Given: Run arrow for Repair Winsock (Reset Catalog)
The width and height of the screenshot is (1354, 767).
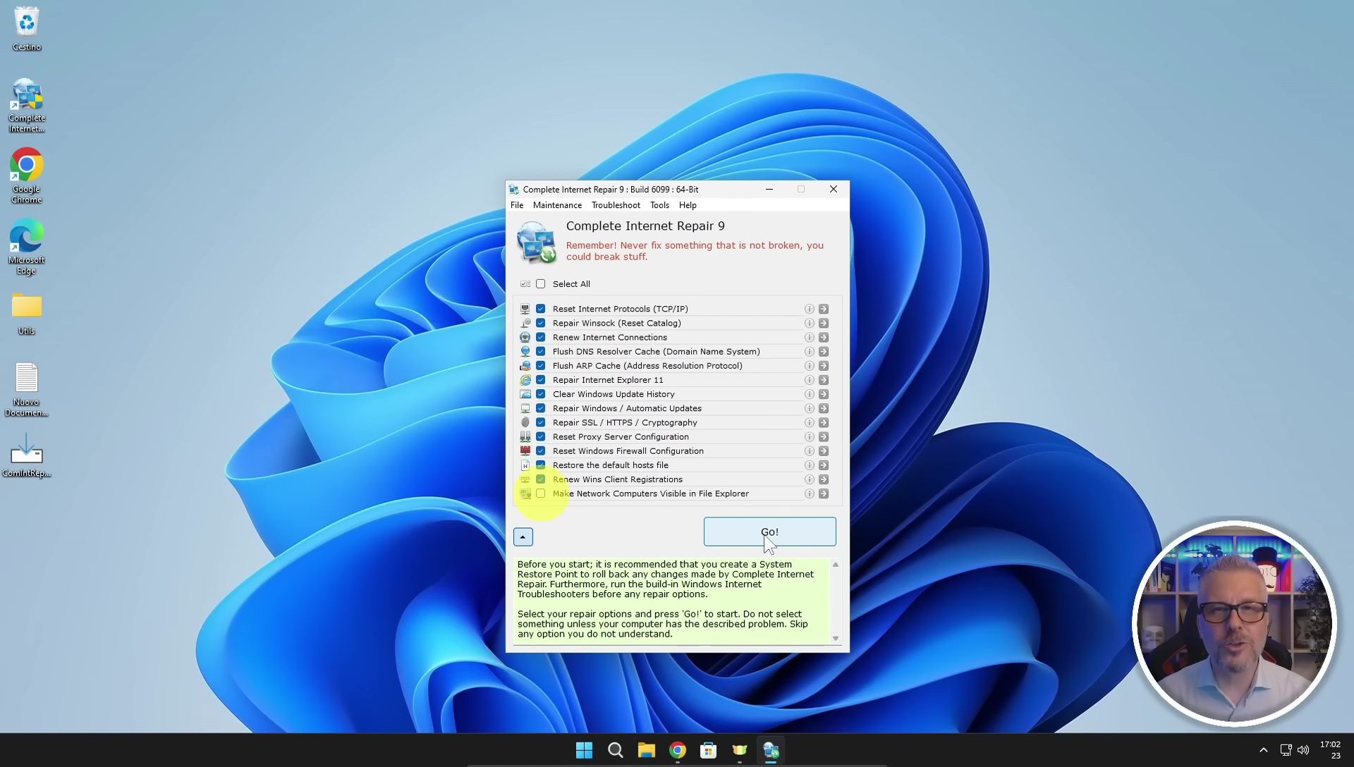Looking at the screenshot, I should (x=823, y=323).
